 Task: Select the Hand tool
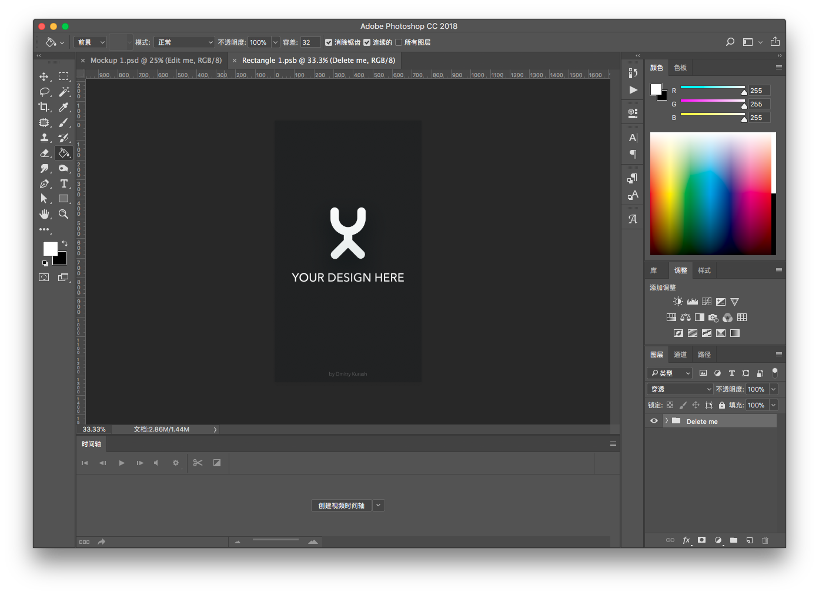click(44, 214)
